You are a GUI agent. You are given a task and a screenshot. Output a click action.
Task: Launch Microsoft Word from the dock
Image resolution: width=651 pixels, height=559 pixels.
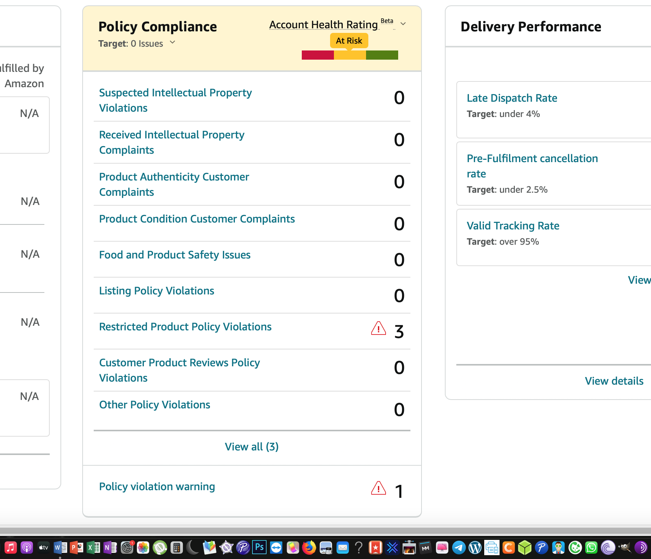click(60, 548)
